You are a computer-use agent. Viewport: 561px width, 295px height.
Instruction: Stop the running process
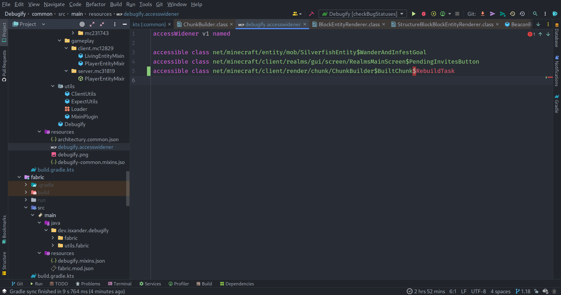(x=458, y=14)
